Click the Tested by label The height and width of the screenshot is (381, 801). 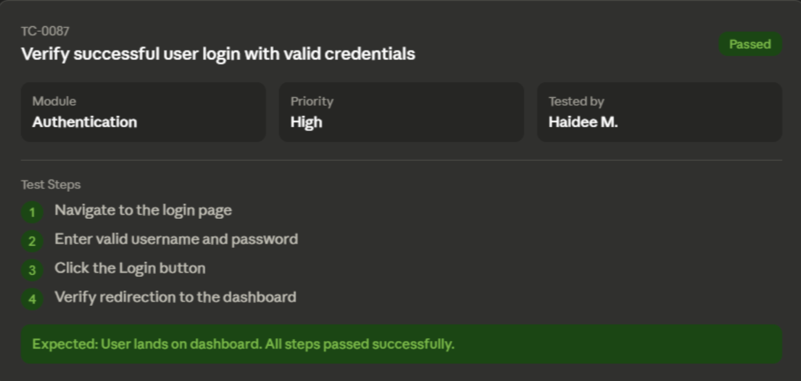(576, 101)
